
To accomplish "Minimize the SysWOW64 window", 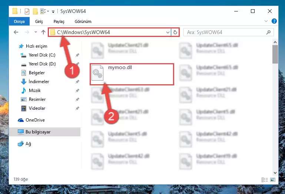I will (x=236, y=11).
